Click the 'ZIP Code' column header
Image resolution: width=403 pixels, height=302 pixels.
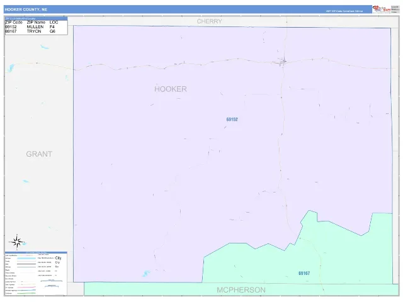(x=14, y=23)
